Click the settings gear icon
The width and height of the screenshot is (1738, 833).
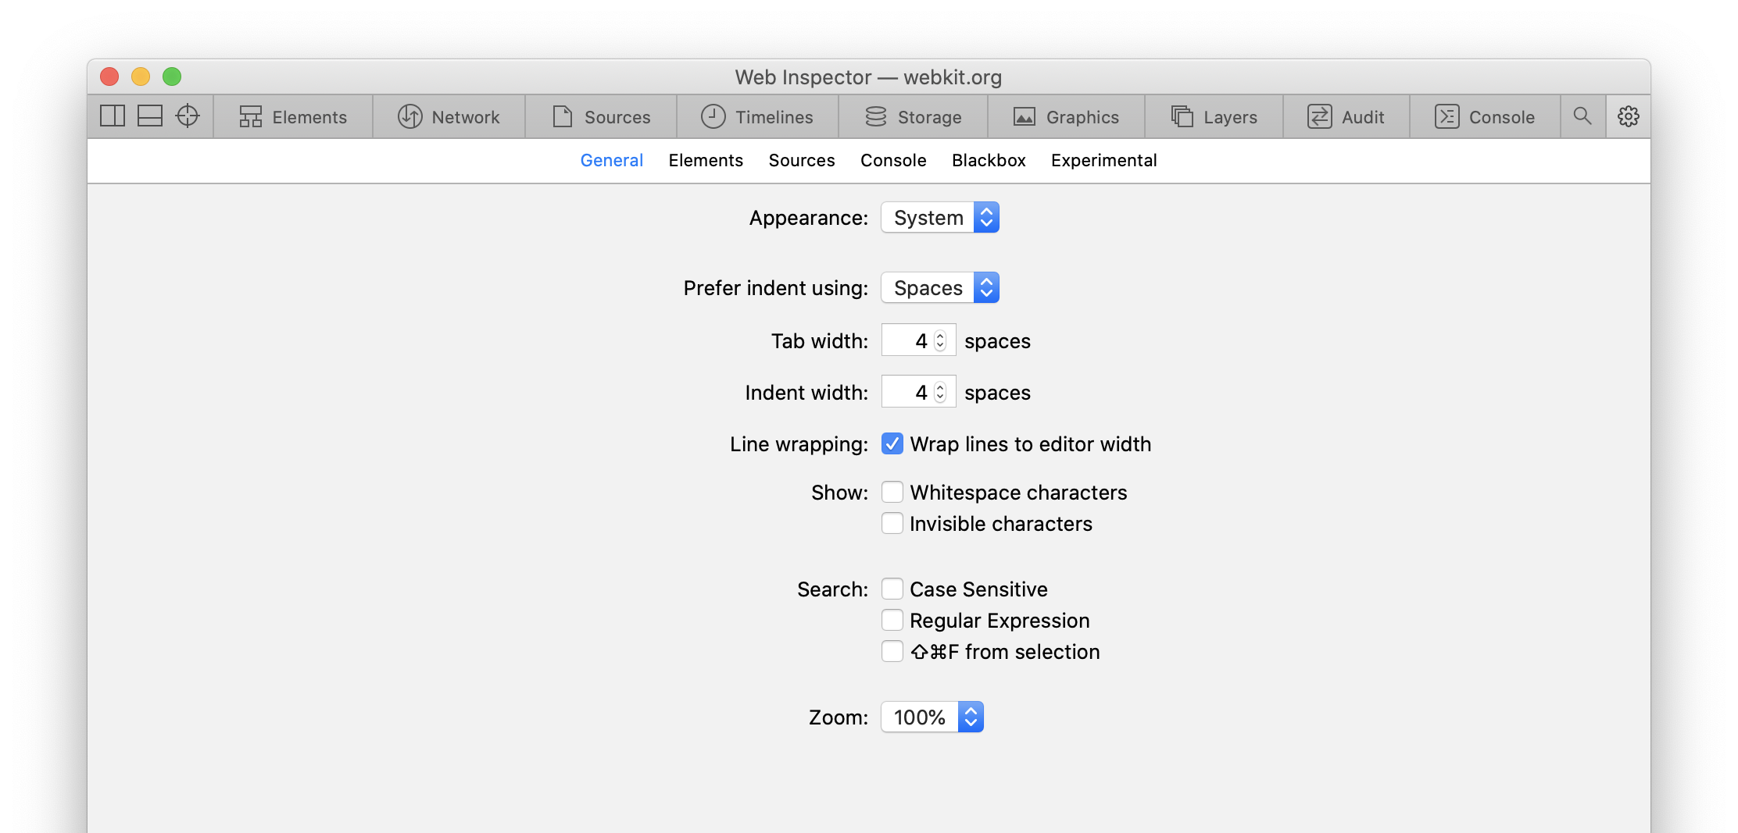pos(1629,116)
